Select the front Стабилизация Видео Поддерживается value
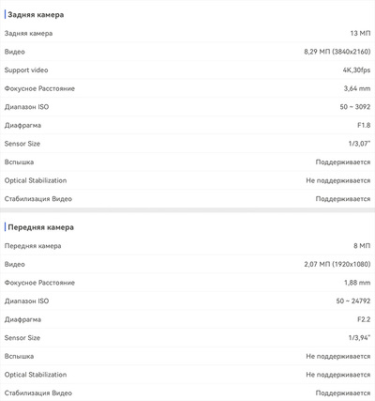 point(343,393)
